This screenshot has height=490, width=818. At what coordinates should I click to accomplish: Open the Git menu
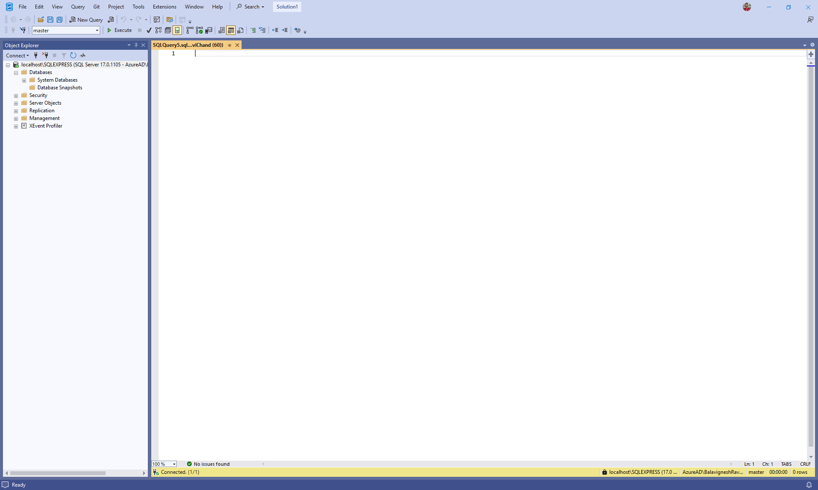click(x=96, y=7)
